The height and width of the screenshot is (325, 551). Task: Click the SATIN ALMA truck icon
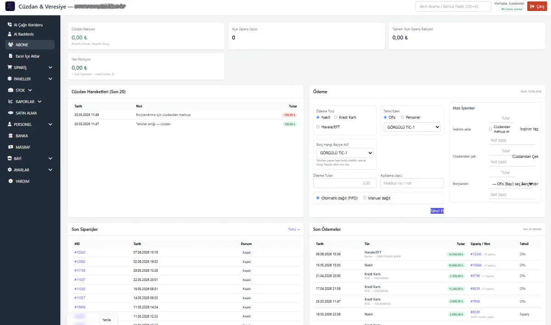pyautogui.click(x=11, y=113)
